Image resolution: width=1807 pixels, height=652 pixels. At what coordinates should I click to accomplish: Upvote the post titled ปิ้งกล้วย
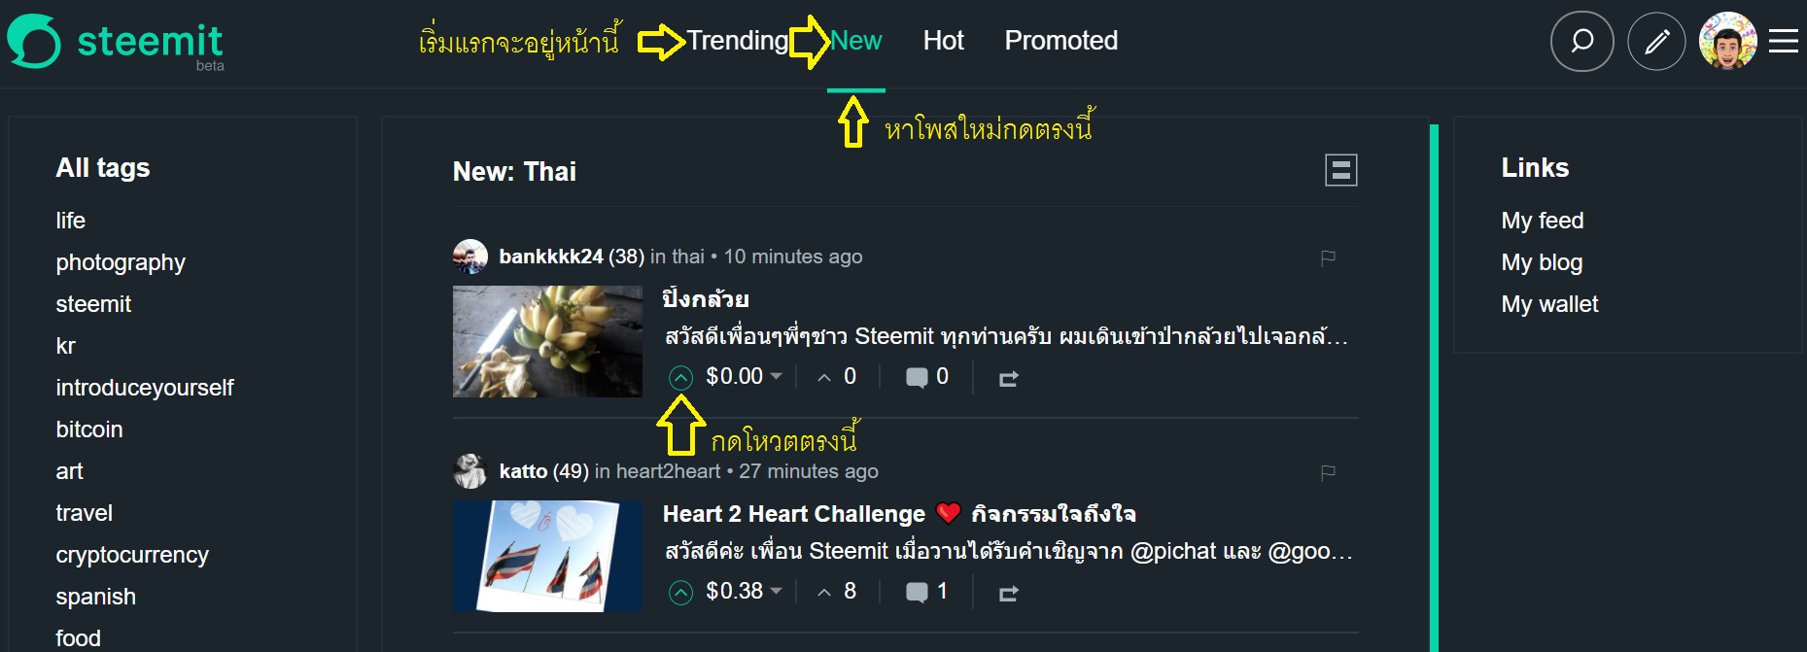tap(679, 376)
